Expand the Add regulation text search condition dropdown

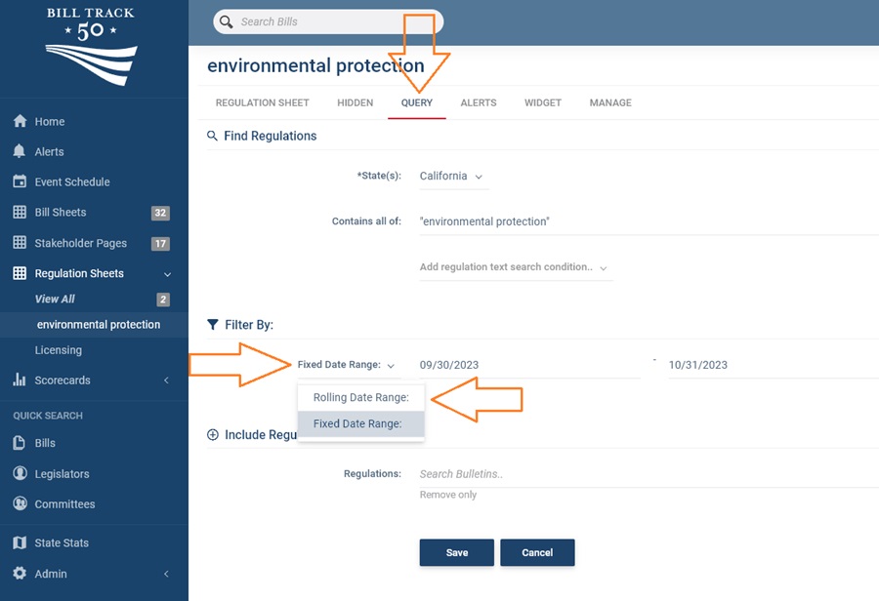pos(517,266)
